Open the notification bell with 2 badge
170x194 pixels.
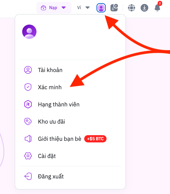click(158, 7)
